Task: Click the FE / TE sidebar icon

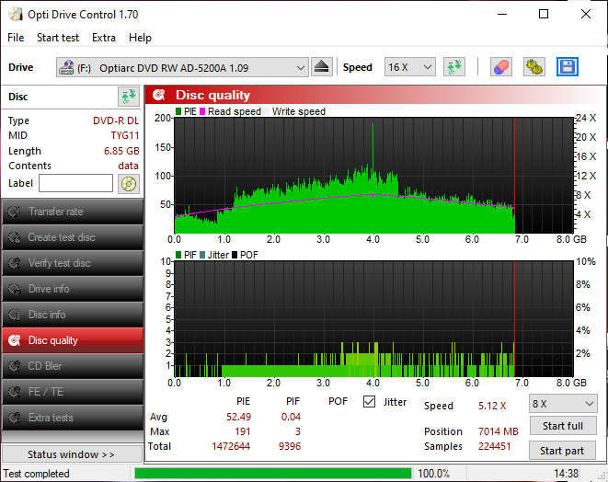Action: click(x=15, y=392)
